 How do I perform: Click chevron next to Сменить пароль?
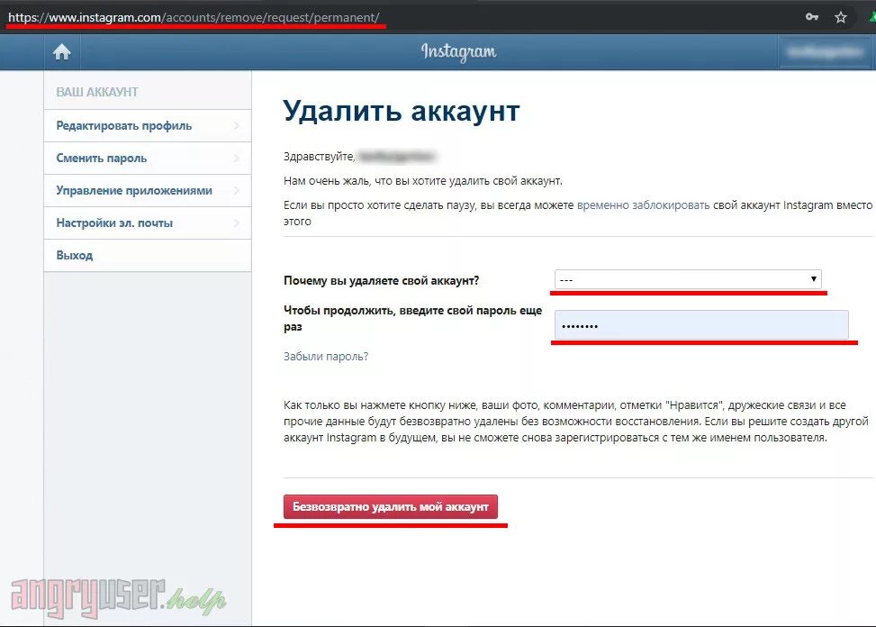pos(237,159)
